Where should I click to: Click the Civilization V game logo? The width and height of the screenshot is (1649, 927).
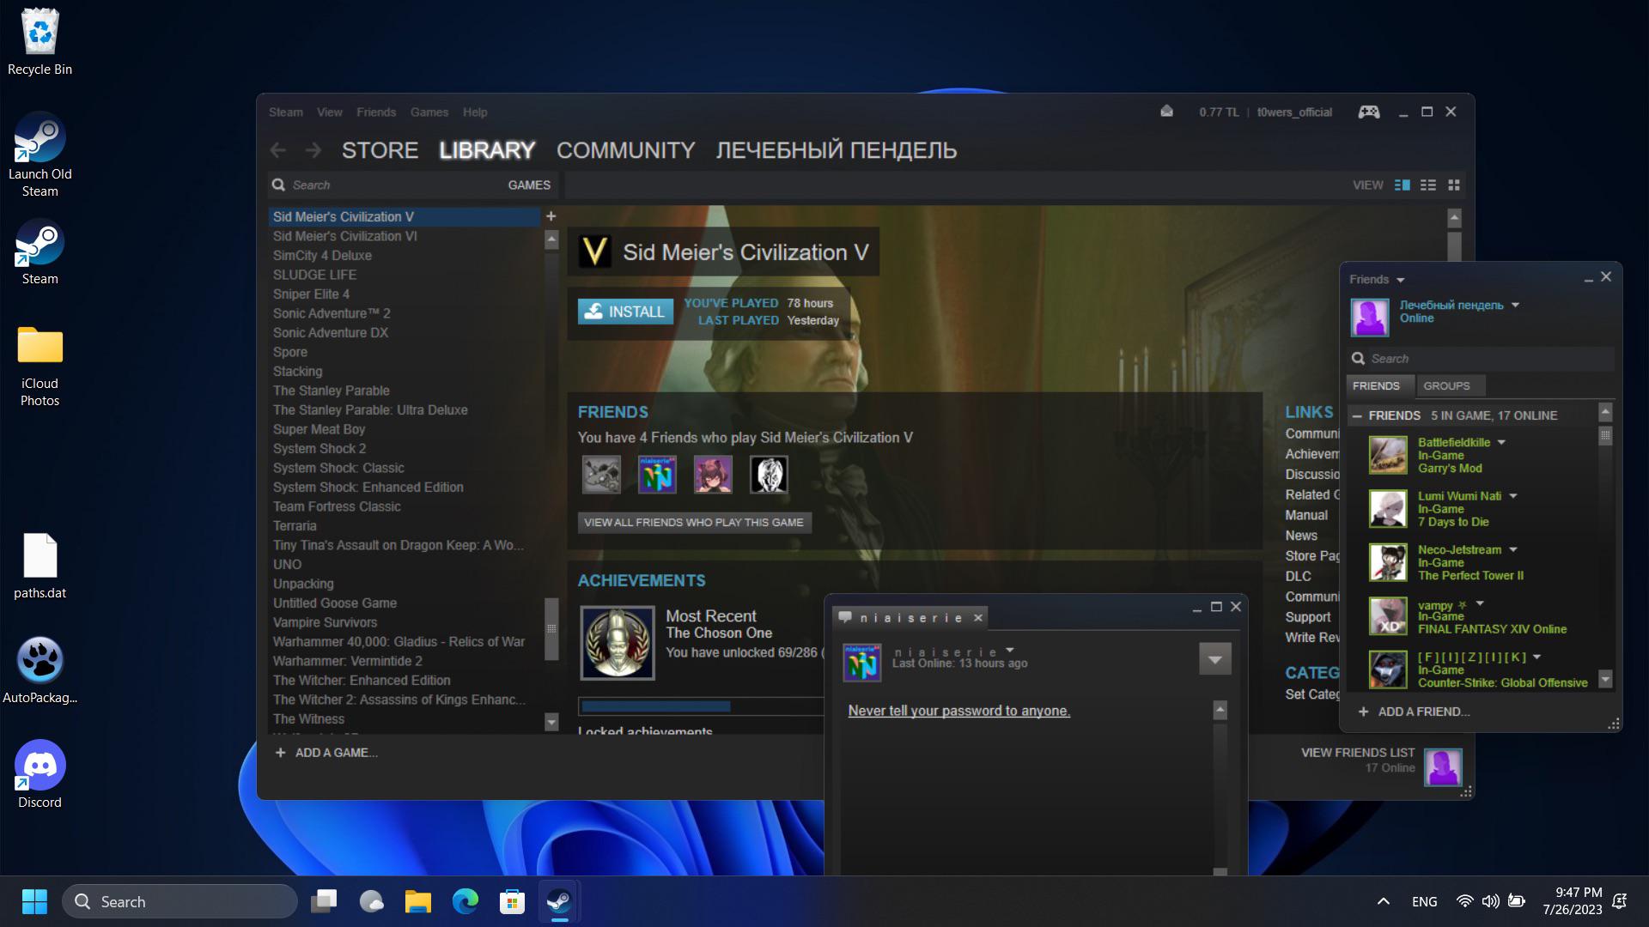(594, 252)
